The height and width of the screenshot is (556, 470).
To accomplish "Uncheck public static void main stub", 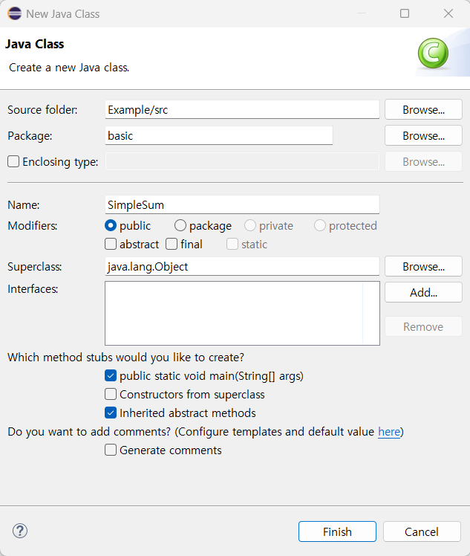I will point(111,376).
